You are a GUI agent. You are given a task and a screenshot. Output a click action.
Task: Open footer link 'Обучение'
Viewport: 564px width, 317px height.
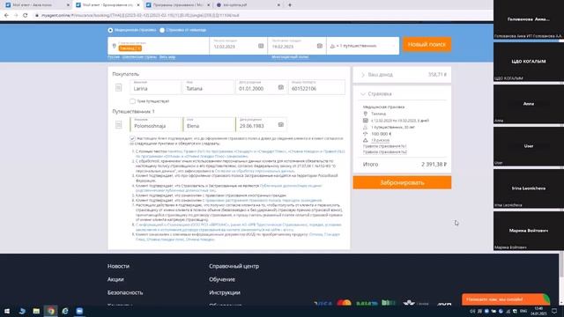click(x=222, y=279)
